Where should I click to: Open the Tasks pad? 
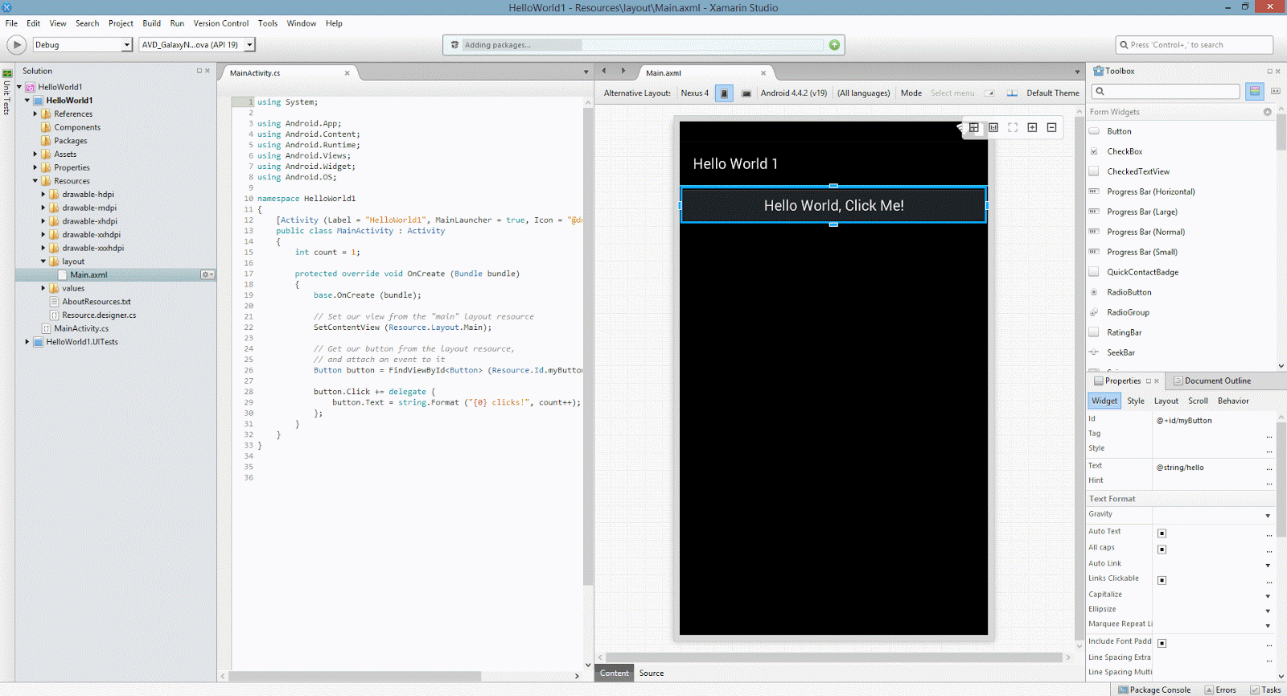point(1265,690)
